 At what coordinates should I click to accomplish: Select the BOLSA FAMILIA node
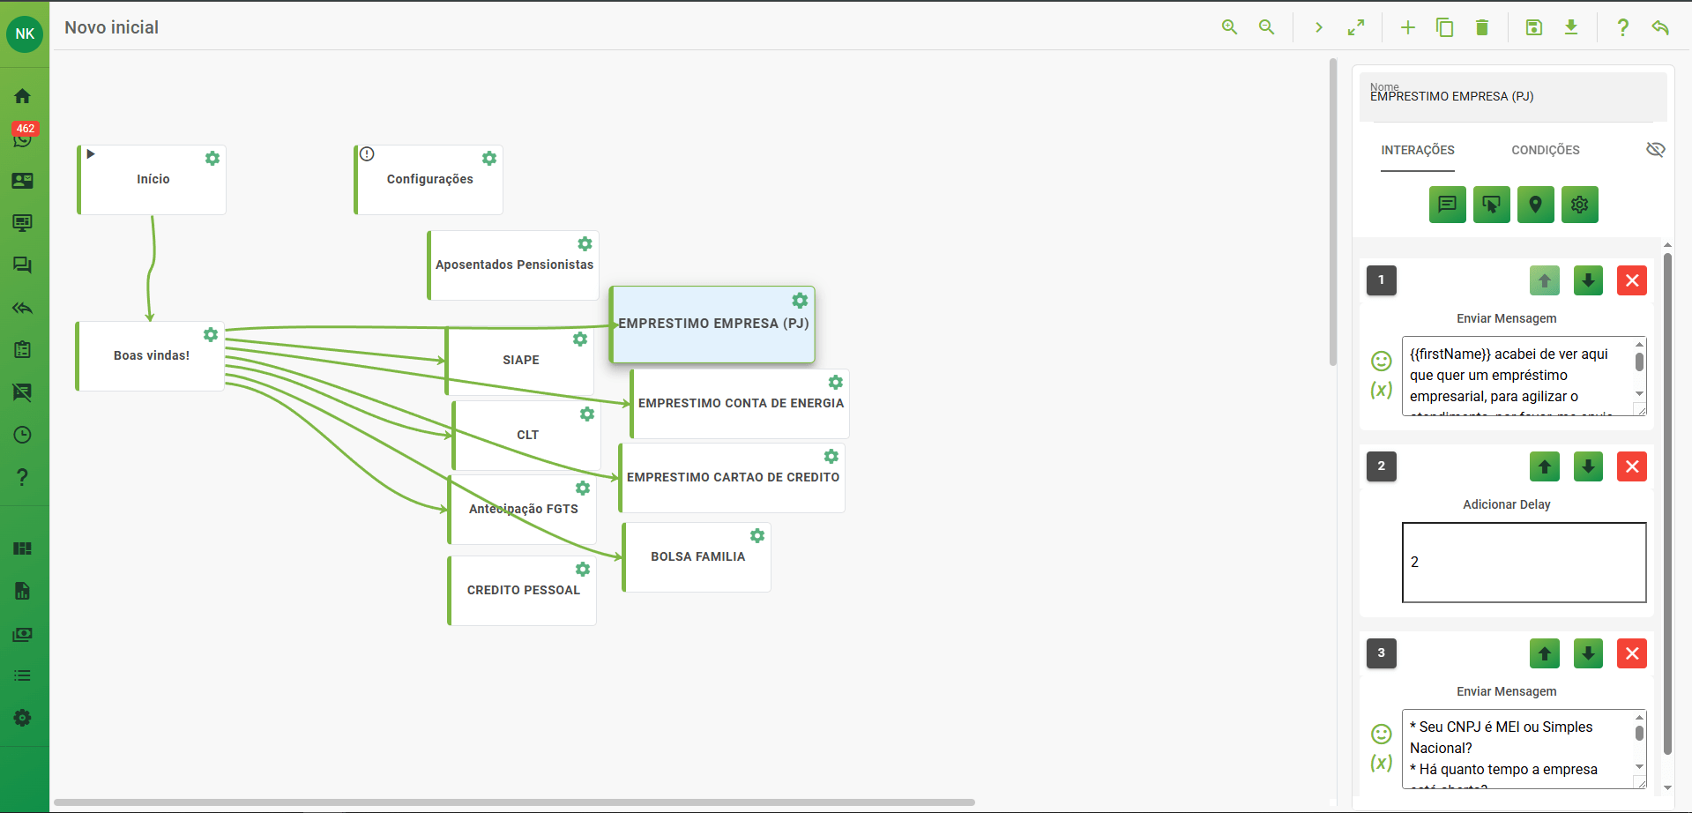tap(697, 557)
